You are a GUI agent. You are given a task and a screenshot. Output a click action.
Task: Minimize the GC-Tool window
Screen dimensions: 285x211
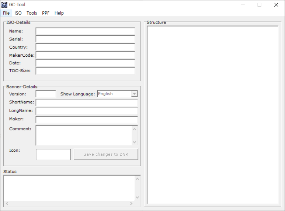point(243,5)
